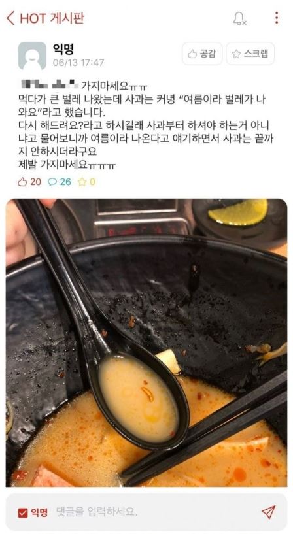Viewport: 293px width, 534px height.
Task: Click the star icon inside 스크랩 button
Action: [x=236, y=54]
